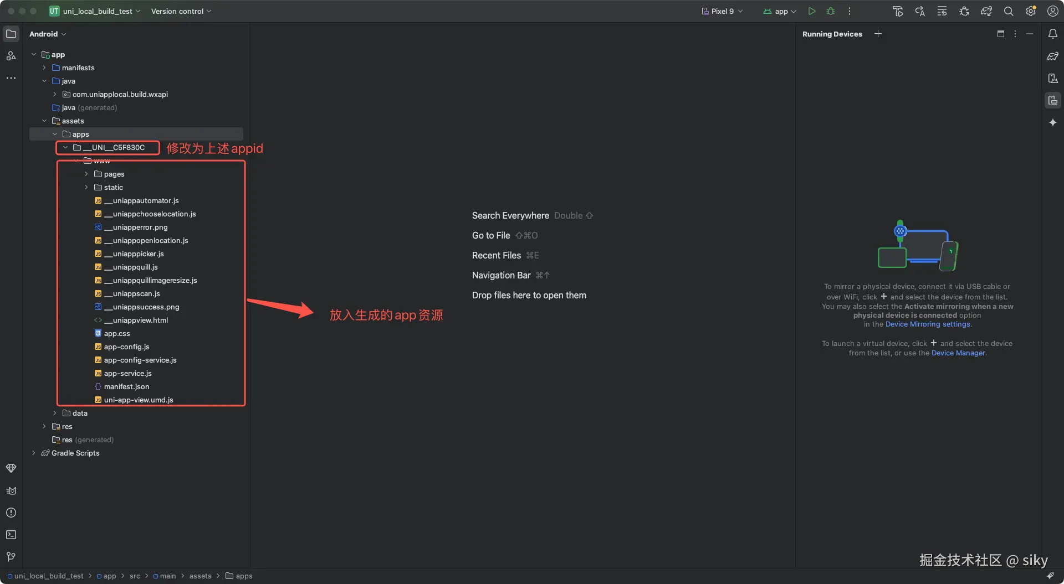This screenshot has width=1064, height=584.
Task: Expand Gradle Scripts node
Action: tap(34, 453)
